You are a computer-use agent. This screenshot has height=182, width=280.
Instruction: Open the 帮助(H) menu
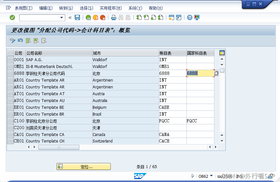point(156,8)
